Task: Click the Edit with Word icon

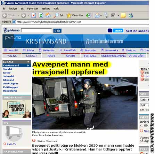Action: (113, 15)
